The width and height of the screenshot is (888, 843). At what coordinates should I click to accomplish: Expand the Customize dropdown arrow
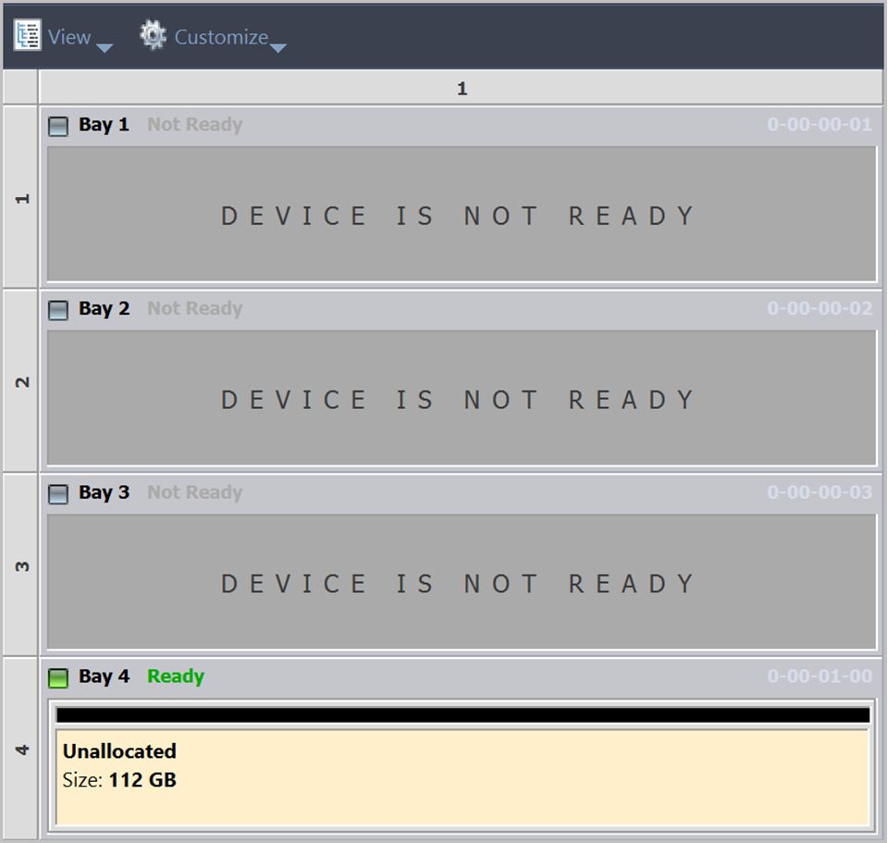click(x=277, y=47)
